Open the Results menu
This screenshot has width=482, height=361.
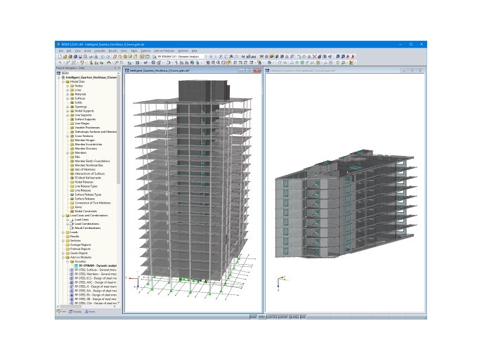pos(113,51)
